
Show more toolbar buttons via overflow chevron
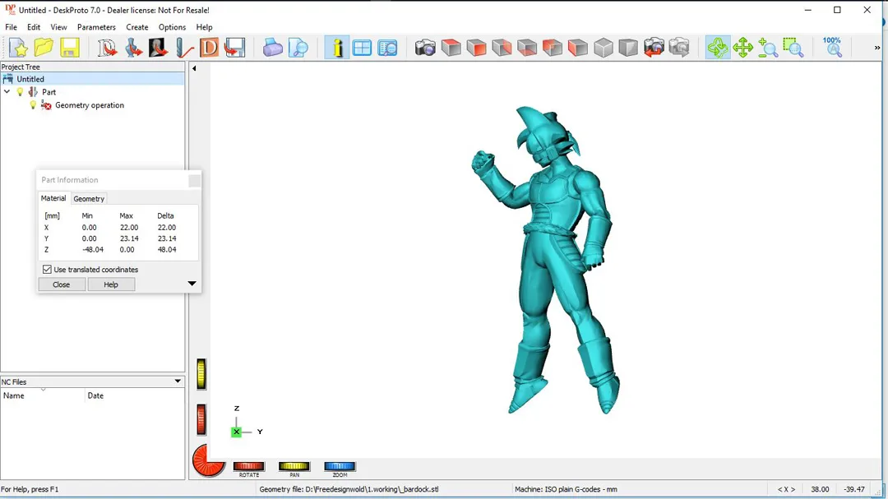pyautogui.click(x=877, y=48)
